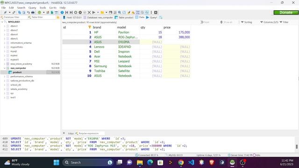Click the Delete row circle icon
Image resolution: width=299 pixels, height=168 pixels.
click(x=80, y=13)
